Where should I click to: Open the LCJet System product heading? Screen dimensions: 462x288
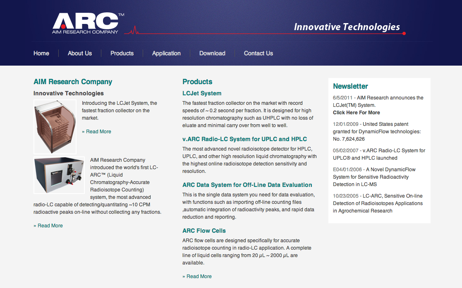202,93
